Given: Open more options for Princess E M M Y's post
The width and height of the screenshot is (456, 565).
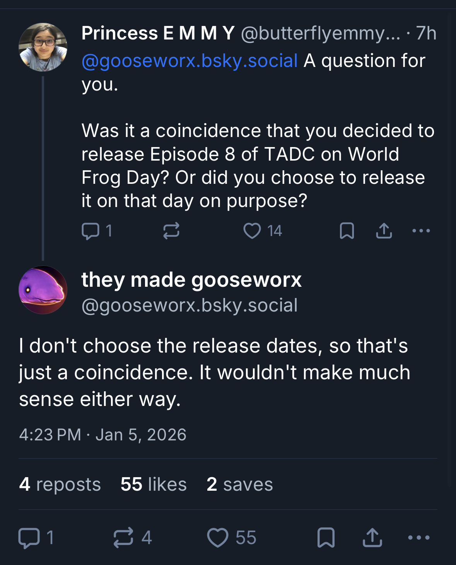Looking at the screenshot, I should 421,231.
